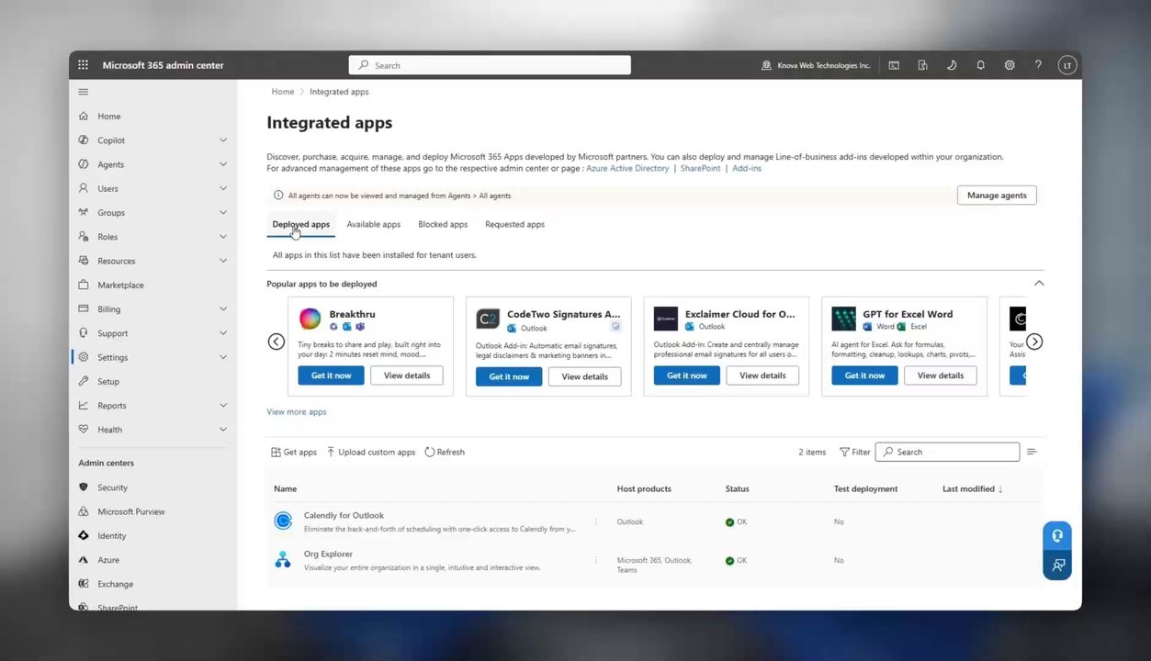
Task: Click the Org Explorer app icon
Action: pos(283,560)
